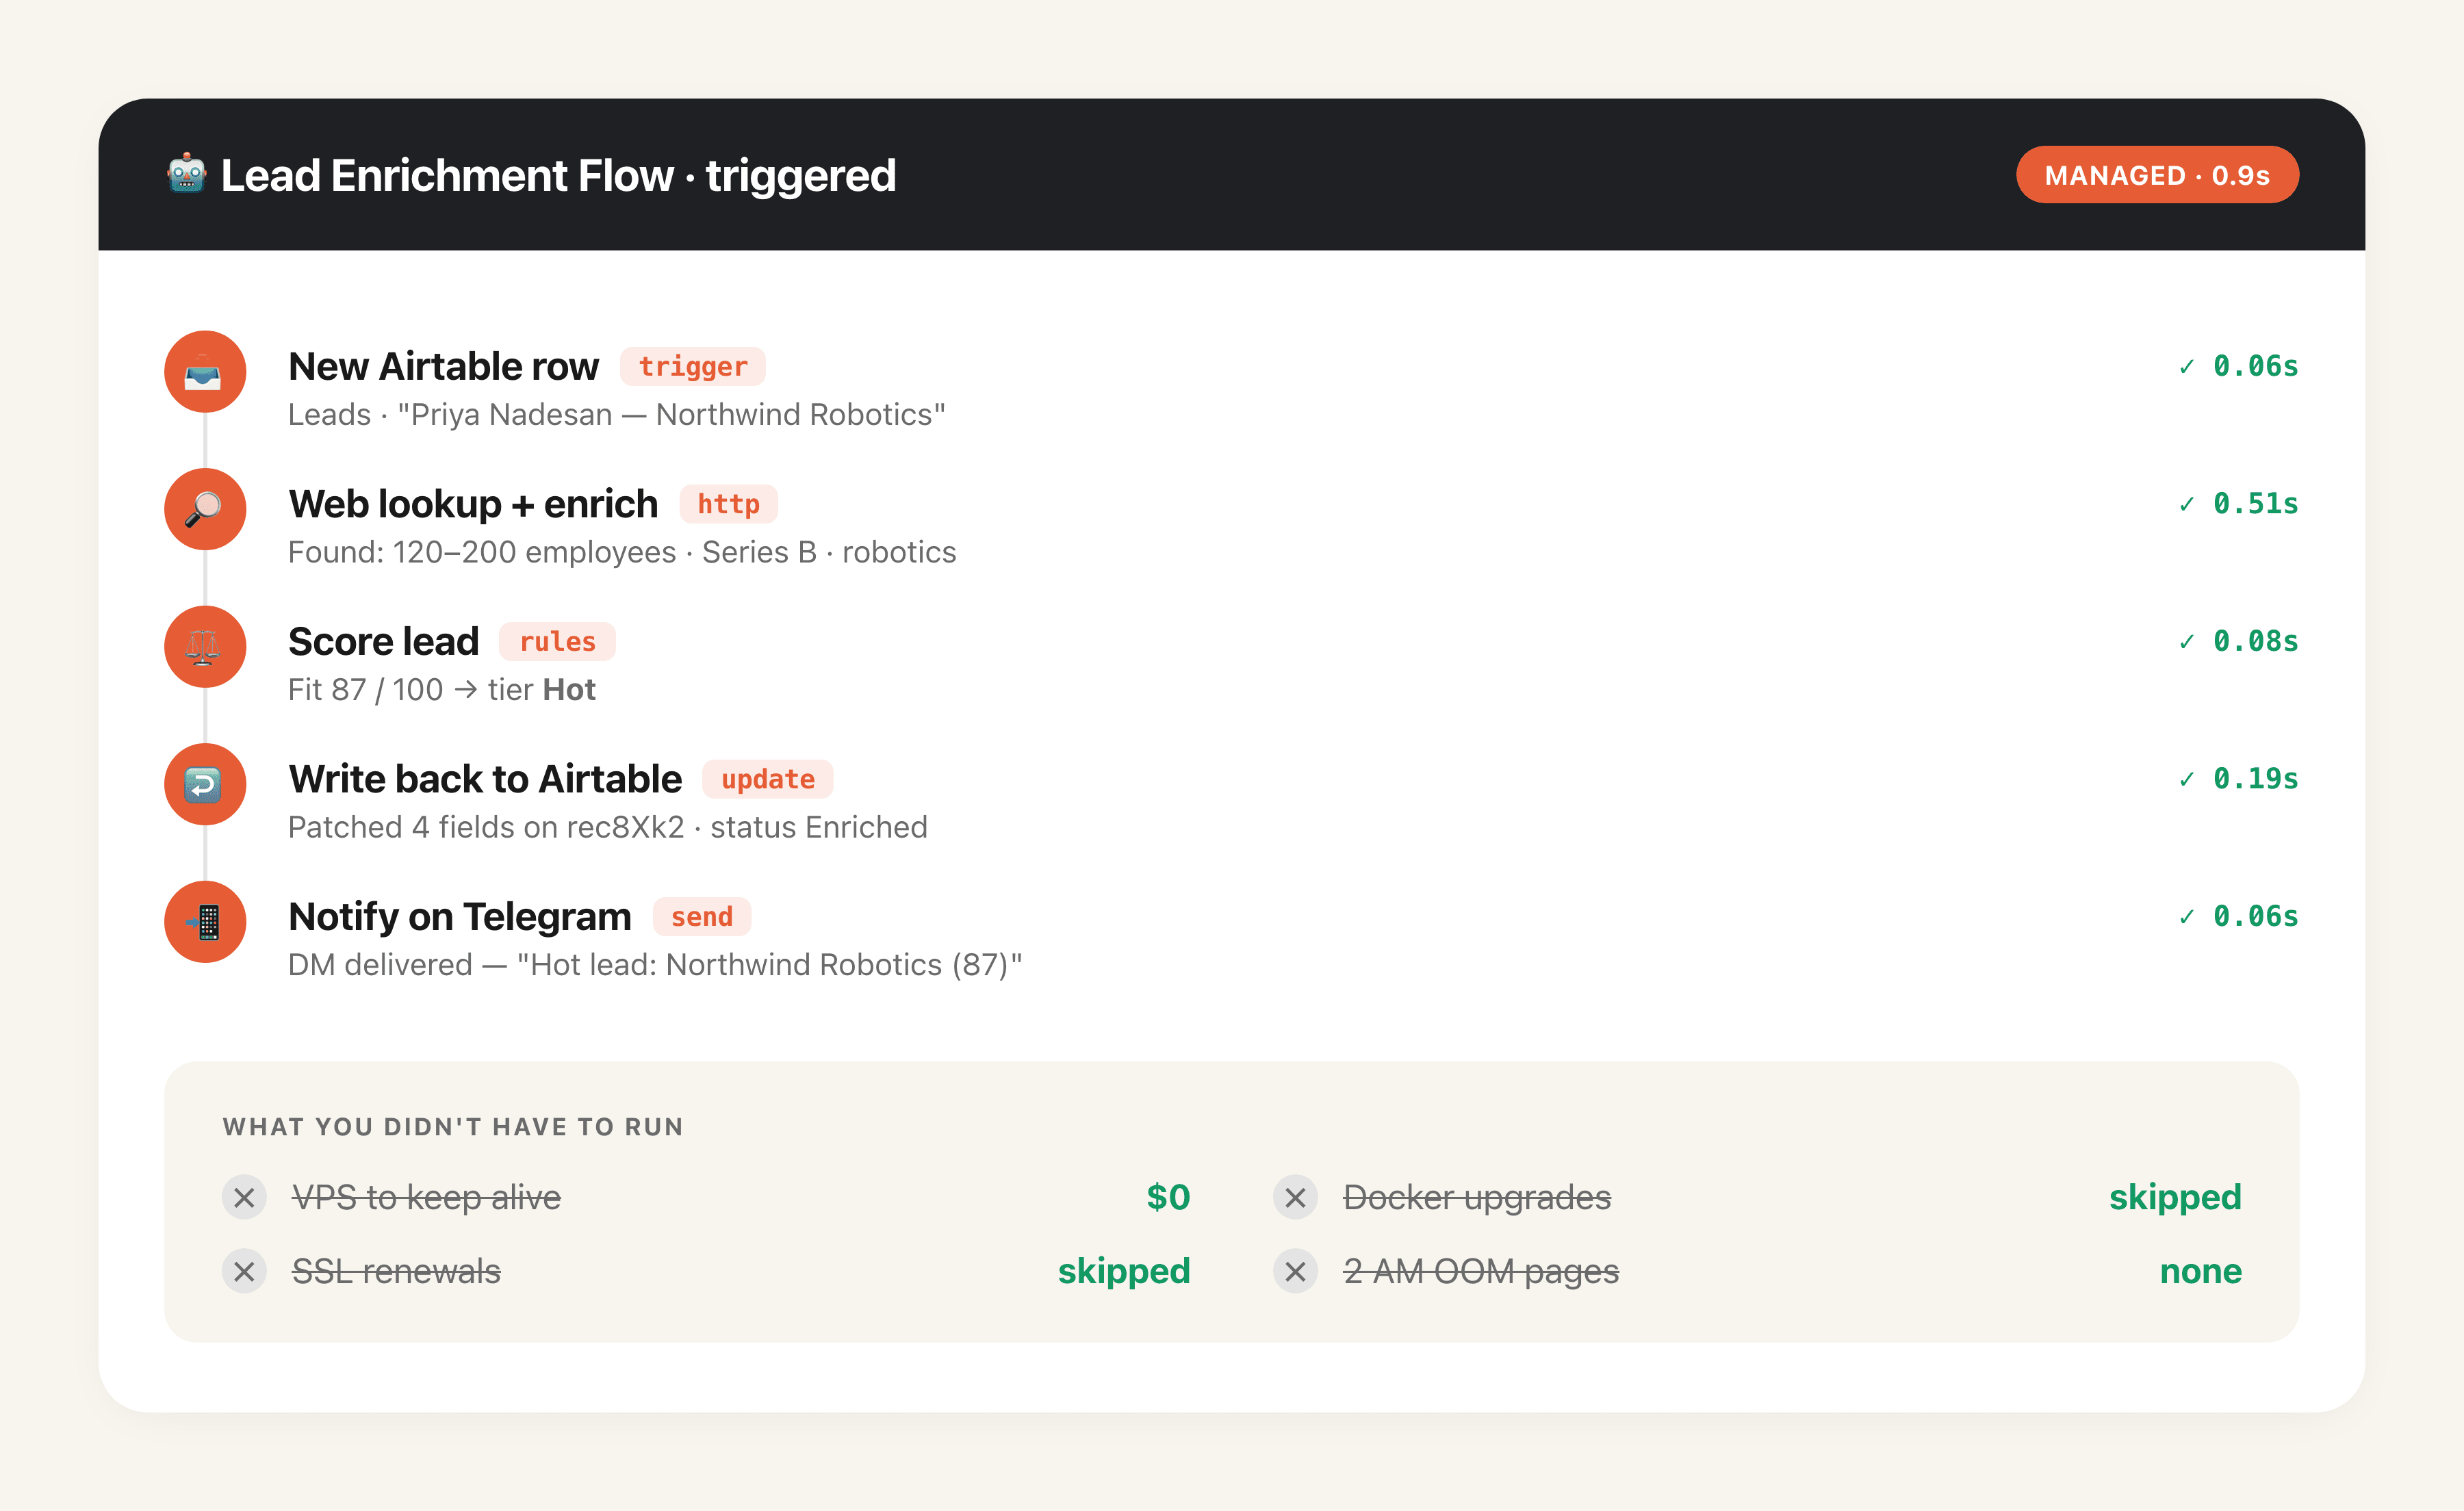Click the X icon beside Docker upgrades

(1295, 1197)
